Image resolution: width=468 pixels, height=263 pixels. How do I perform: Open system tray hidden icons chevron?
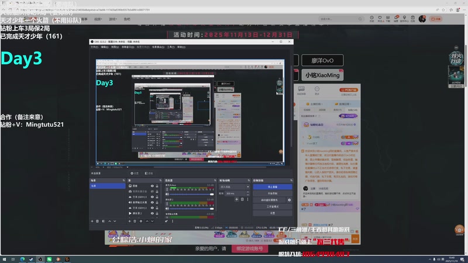(430, 259)
